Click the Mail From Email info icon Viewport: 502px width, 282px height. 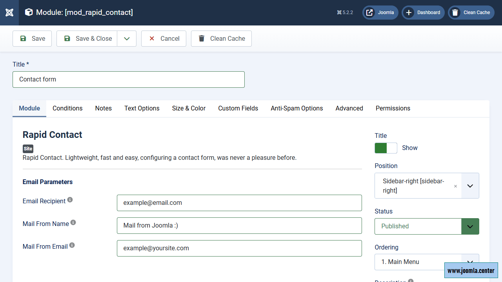72,245
